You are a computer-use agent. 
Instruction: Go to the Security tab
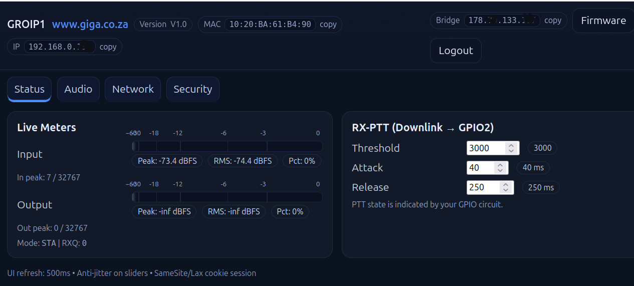pyautogui.click(x=192, y=89)
